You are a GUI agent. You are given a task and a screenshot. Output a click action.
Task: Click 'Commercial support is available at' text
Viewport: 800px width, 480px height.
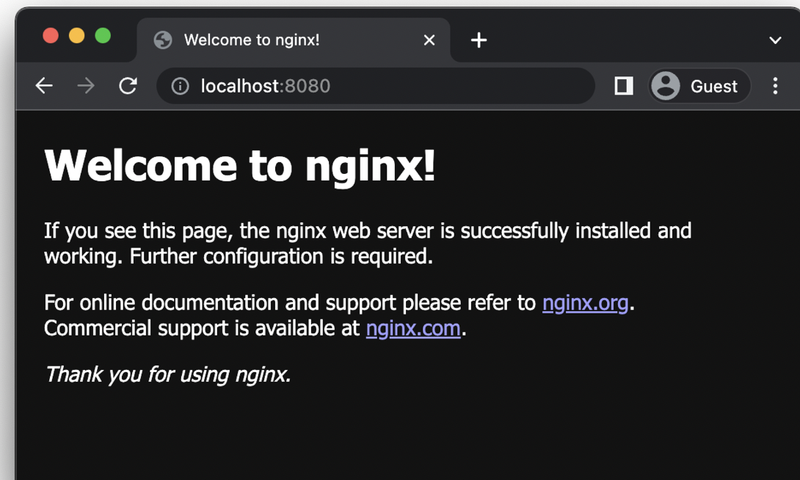[x=202, y=329]
